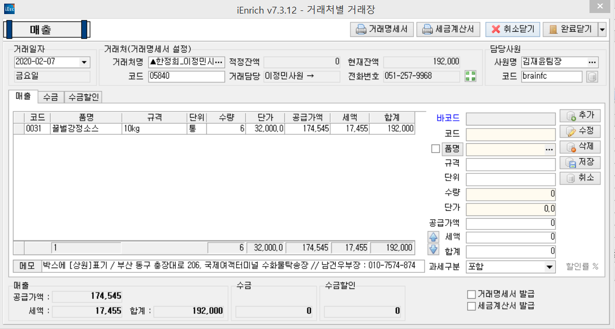Enable 거래명세서 발급 checkbox
The height and width of the screenshot is (329, 615).
(472, 295)
